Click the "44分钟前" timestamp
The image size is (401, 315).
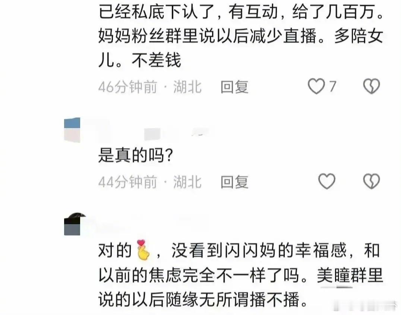point(127,182)
